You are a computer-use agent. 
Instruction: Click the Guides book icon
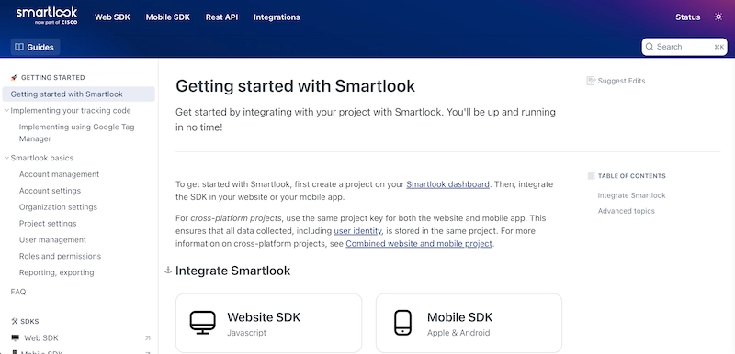tap(19, 48)
